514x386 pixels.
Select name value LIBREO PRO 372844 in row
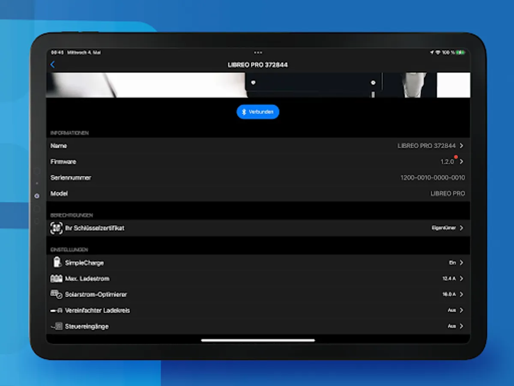tap(427, 146)
